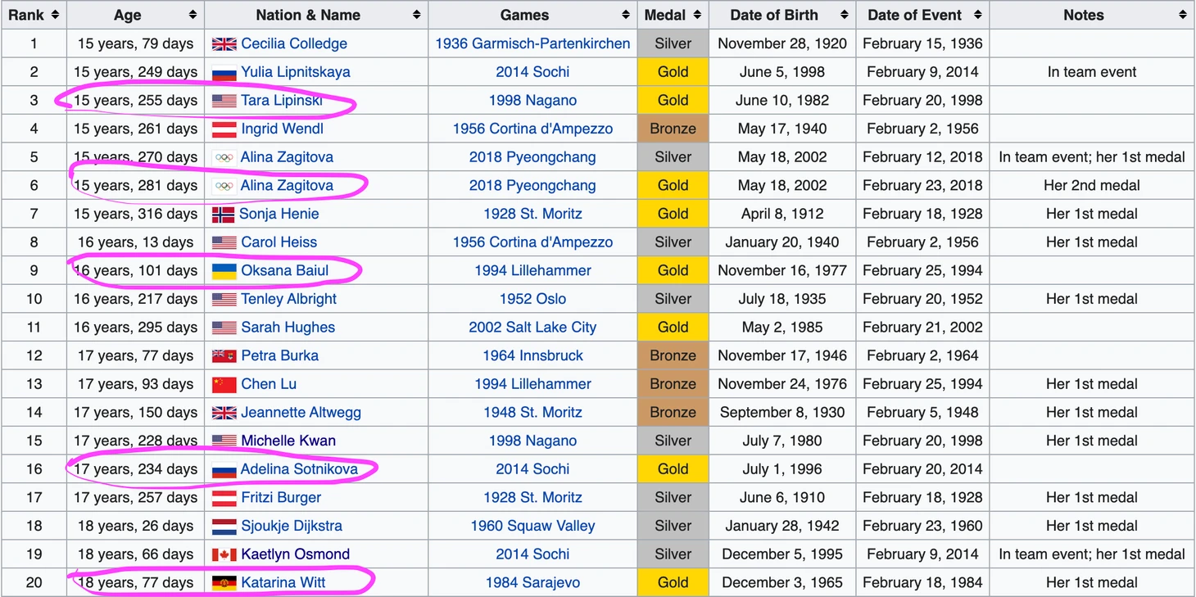Open Oksana Baiul link
This screenshot has width=1196, height=597.
click(285, 270)
